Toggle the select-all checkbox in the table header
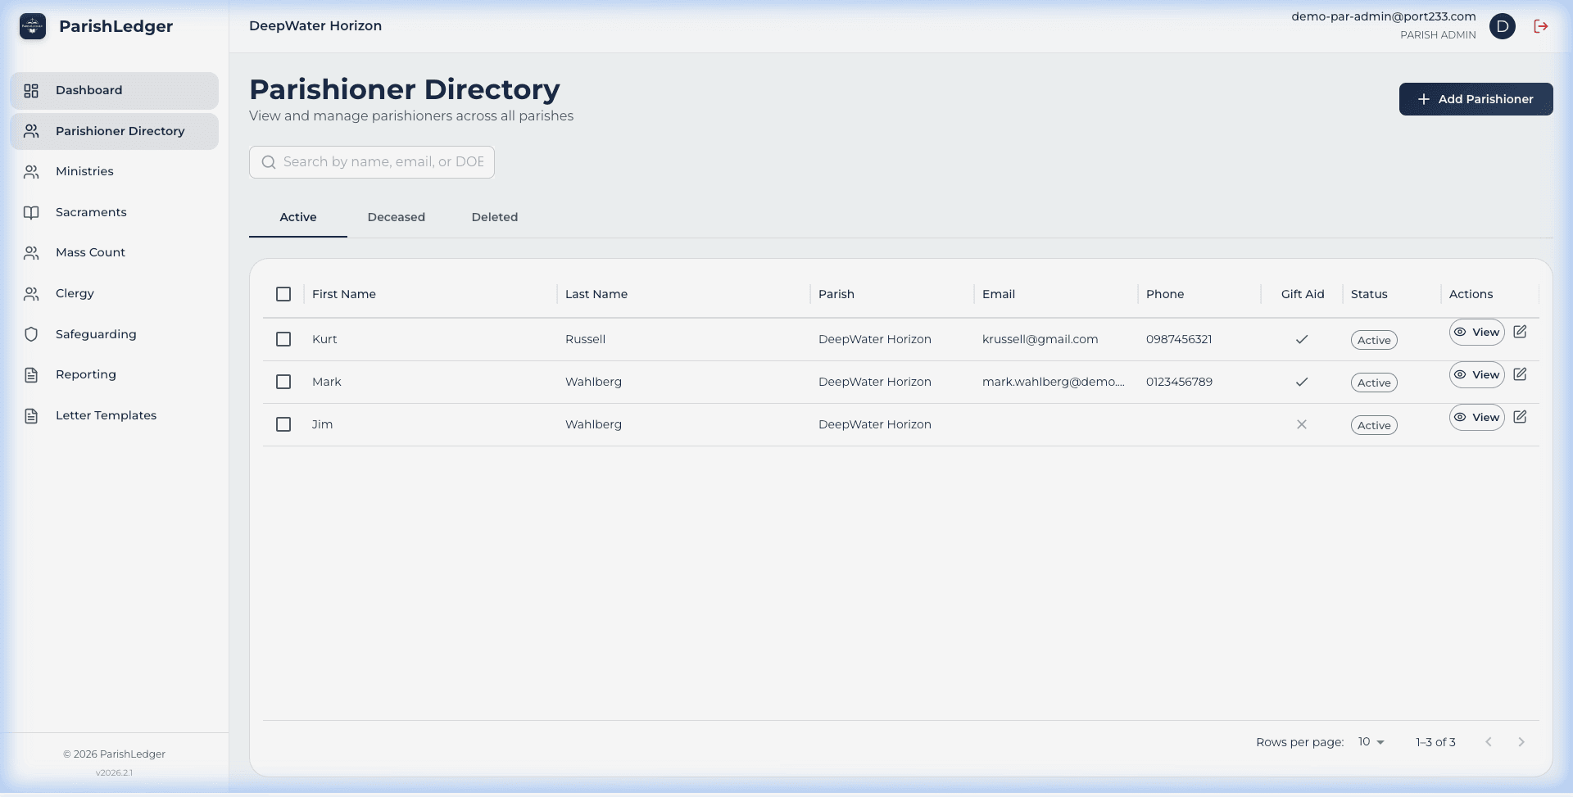 click(x=283, y=294)
